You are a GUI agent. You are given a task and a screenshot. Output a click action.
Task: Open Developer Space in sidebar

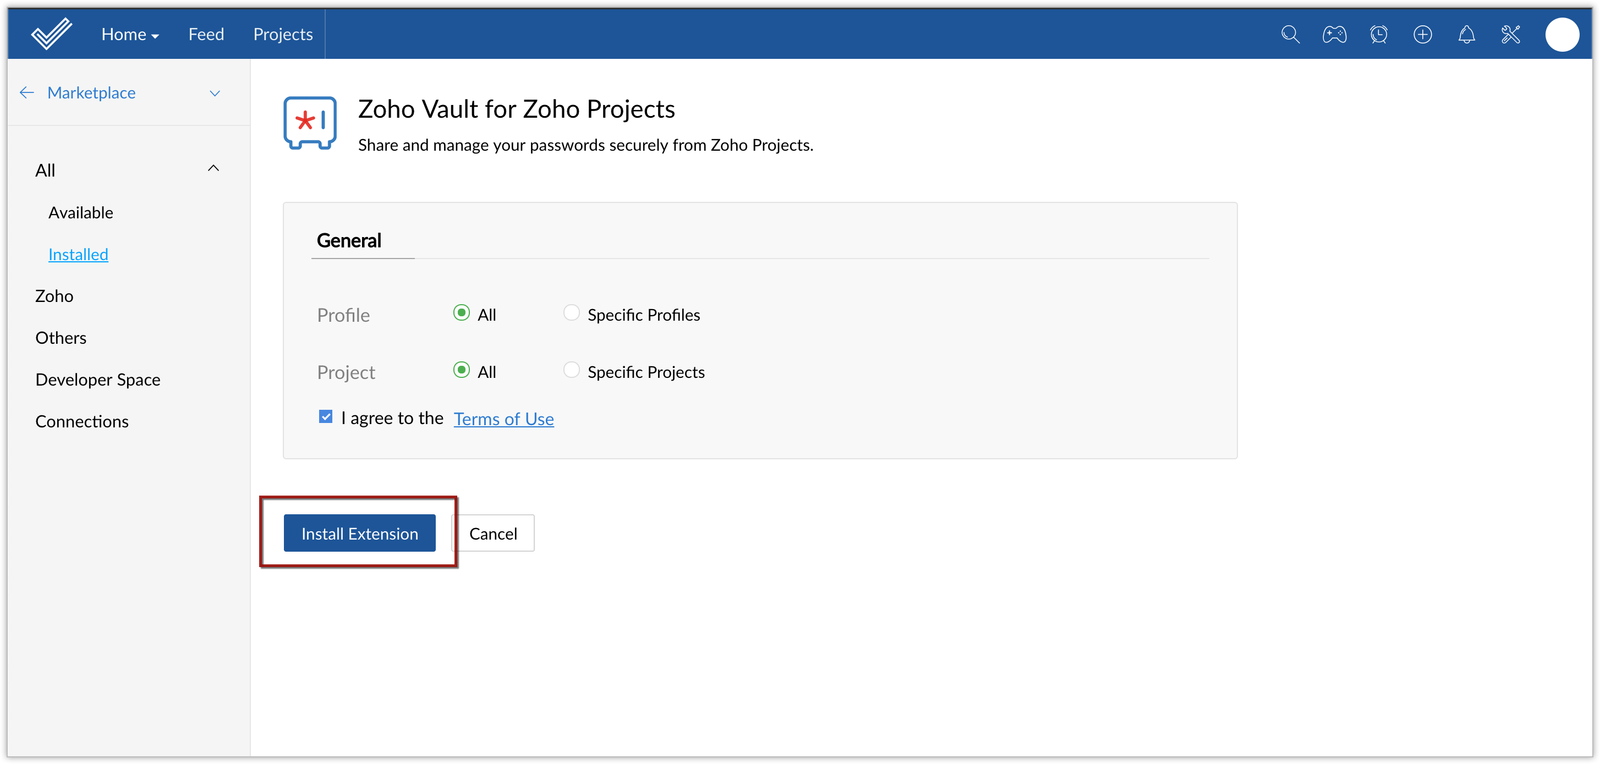coord(97,380)
